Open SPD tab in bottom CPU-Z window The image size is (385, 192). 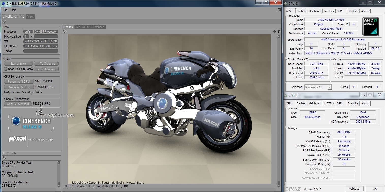pos(340,103)
